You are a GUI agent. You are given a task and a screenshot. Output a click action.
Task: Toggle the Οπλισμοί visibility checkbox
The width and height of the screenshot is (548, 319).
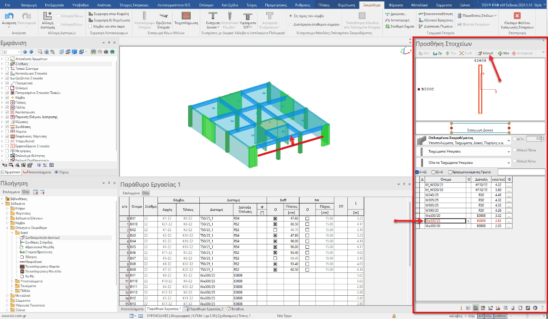pos(7,88)
